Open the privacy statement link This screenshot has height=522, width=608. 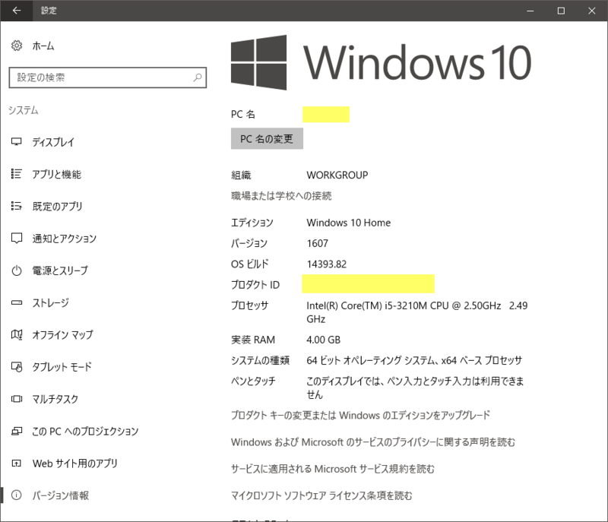(x=373, y=441)
